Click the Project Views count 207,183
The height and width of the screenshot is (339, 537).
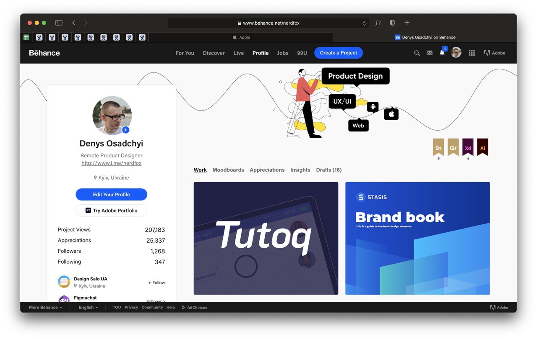pyautogui.click(x=155, y=230)
